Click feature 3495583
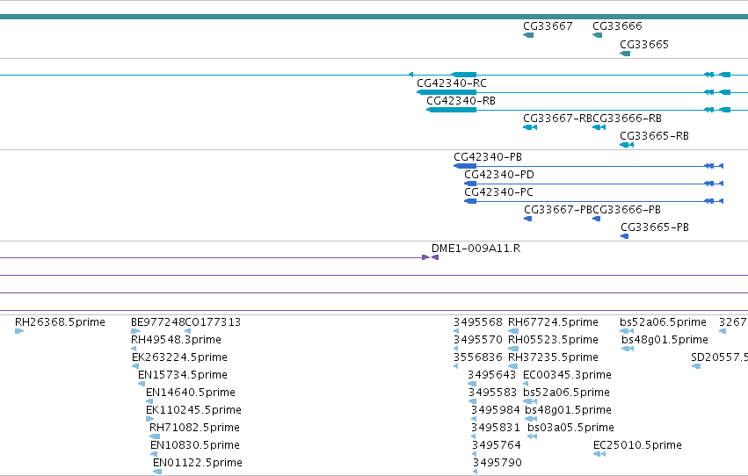The height and width of the screenshot is (476, 748). pyautogui.click(x=492, y=393)
